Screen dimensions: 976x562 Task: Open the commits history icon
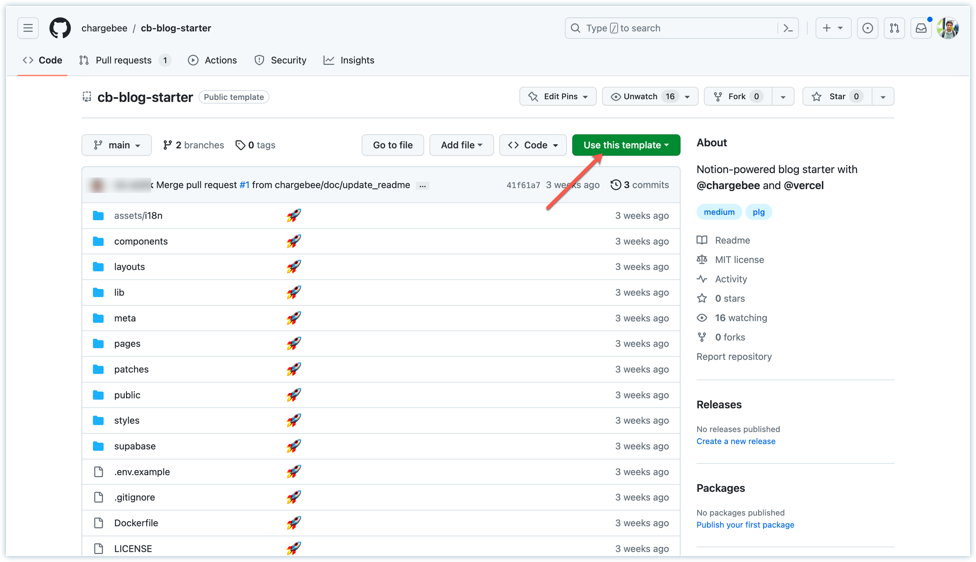tap(616, 185)
